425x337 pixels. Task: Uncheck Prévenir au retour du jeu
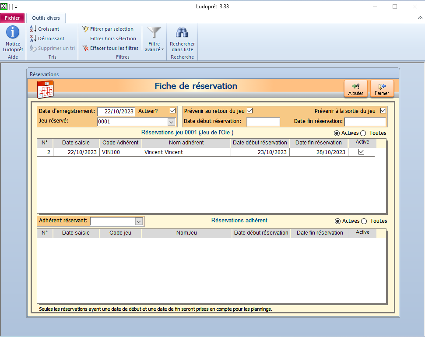(250, 111)
